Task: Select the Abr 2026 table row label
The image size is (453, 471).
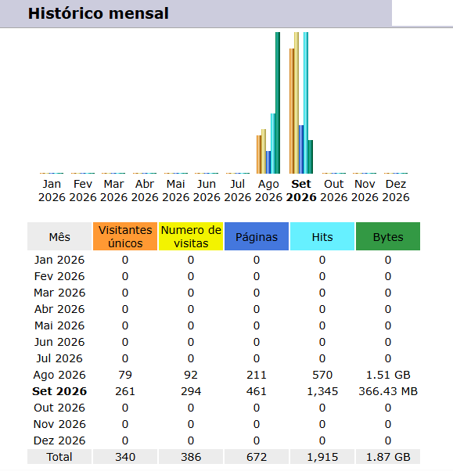Action: (59, 309)
